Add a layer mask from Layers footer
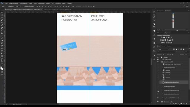 [176, 104]
